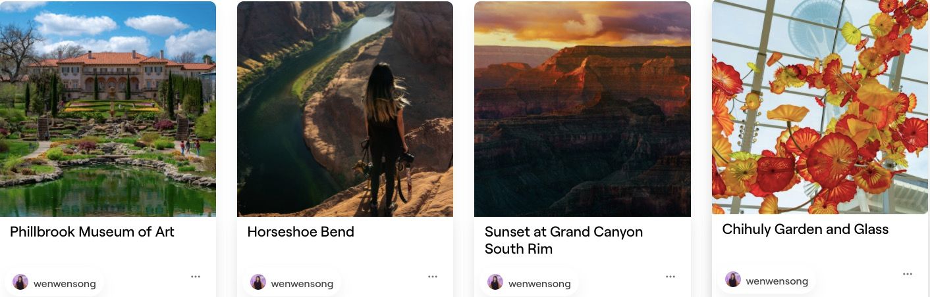The height and width of the screenshot is (297, 930).
Task: Open the Phillbrook Museum of Art photo
Action: (108, 109)
